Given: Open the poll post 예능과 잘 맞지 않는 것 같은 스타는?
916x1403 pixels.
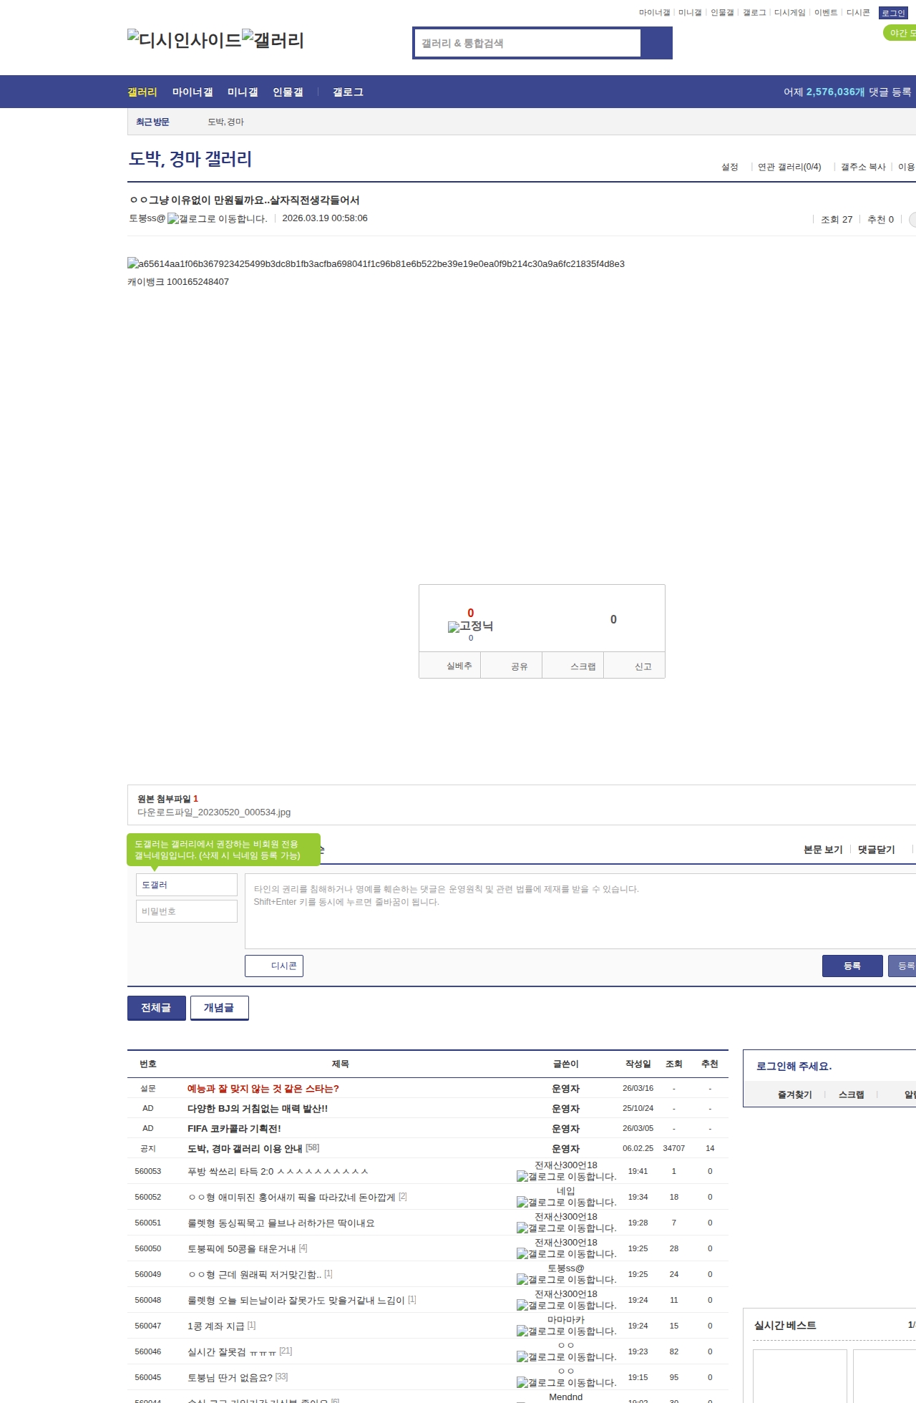Looking at the screenshot, I should [263, 1089].
